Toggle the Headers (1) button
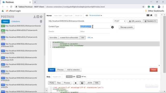166x93 pixels. pos(150,21)
